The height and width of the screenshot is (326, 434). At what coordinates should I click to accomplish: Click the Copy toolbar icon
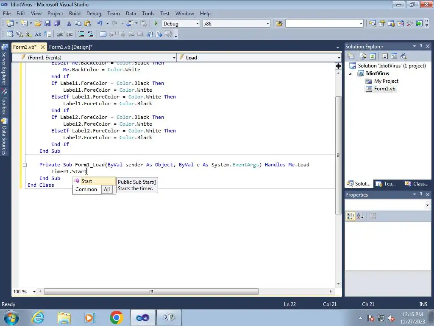pos(78,24)
